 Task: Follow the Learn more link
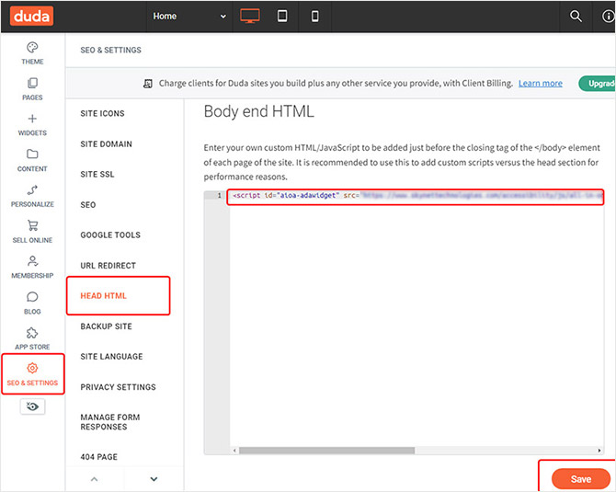point(540,84)
